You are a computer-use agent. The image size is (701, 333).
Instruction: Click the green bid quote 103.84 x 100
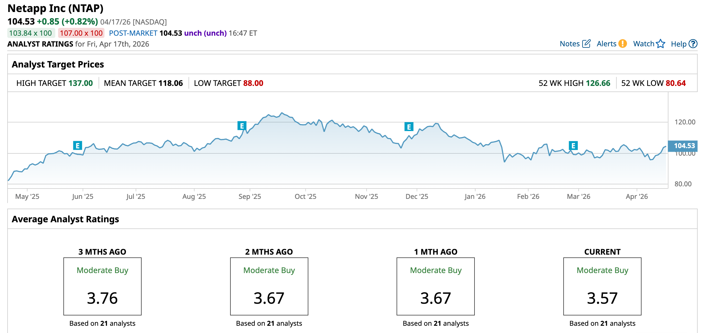31,33
